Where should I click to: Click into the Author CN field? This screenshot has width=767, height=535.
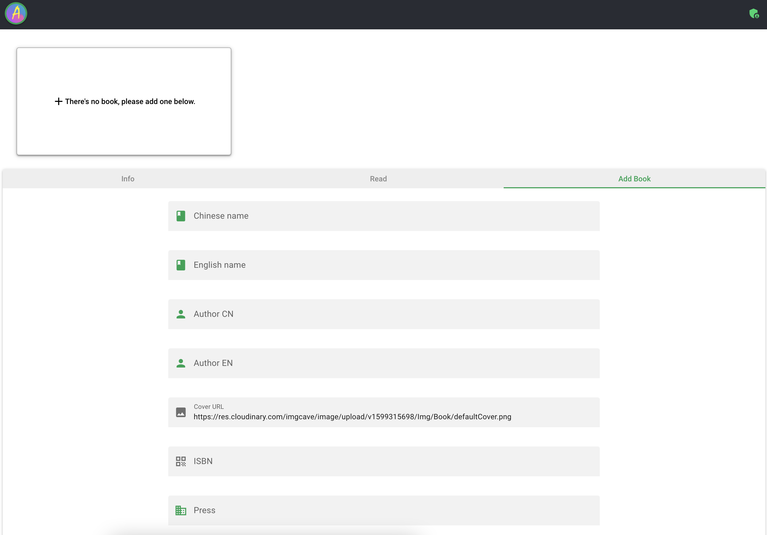pos(367,314)
